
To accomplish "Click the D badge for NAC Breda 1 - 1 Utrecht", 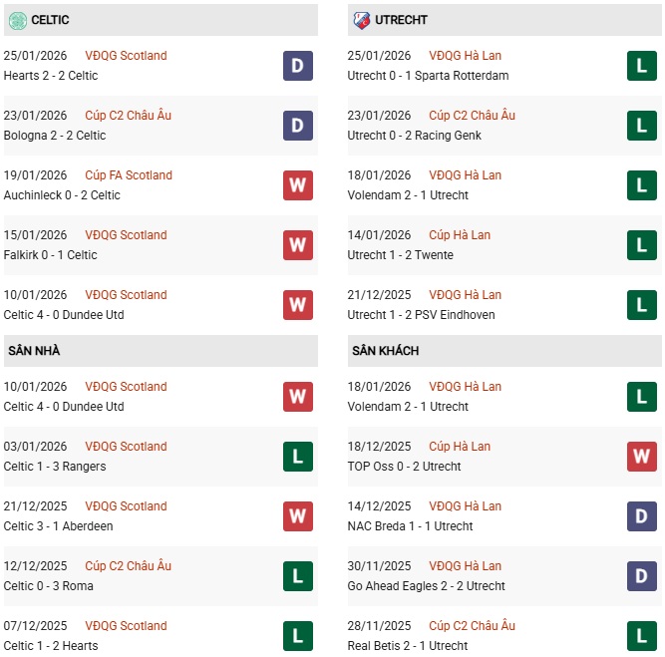I will pos(642,516).
